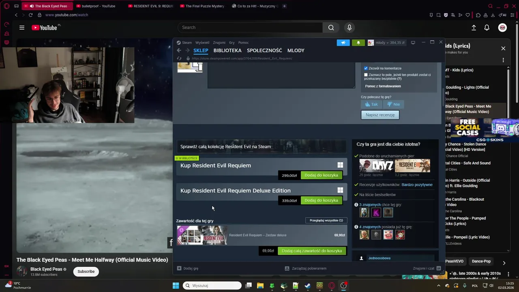519x292 pixels.
Task: Open the Resident Evil Village similar game thumbnail
Action: pos(412,165)
